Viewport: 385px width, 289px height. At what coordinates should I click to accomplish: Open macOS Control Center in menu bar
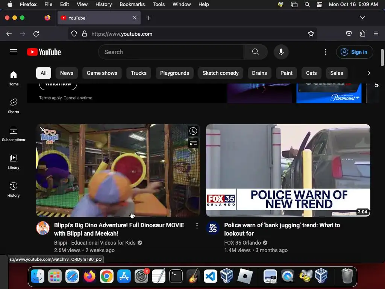320,5
